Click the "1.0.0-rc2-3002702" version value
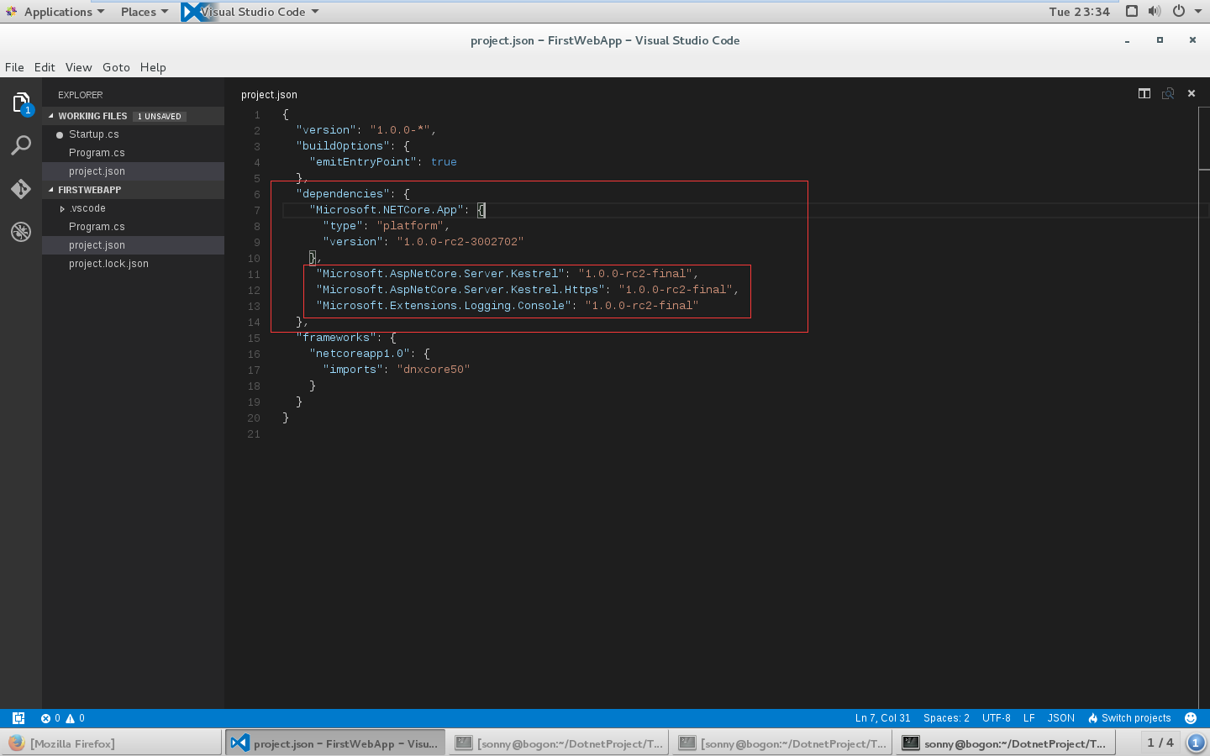Image resolution: width=1210 pixels, height=756 pixels. 460,242
